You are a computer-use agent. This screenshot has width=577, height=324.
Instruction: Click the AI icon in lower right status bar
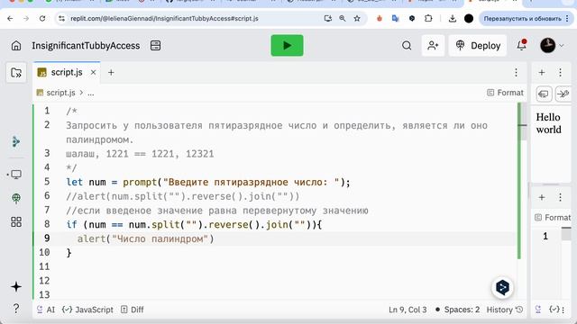[538, 310]
